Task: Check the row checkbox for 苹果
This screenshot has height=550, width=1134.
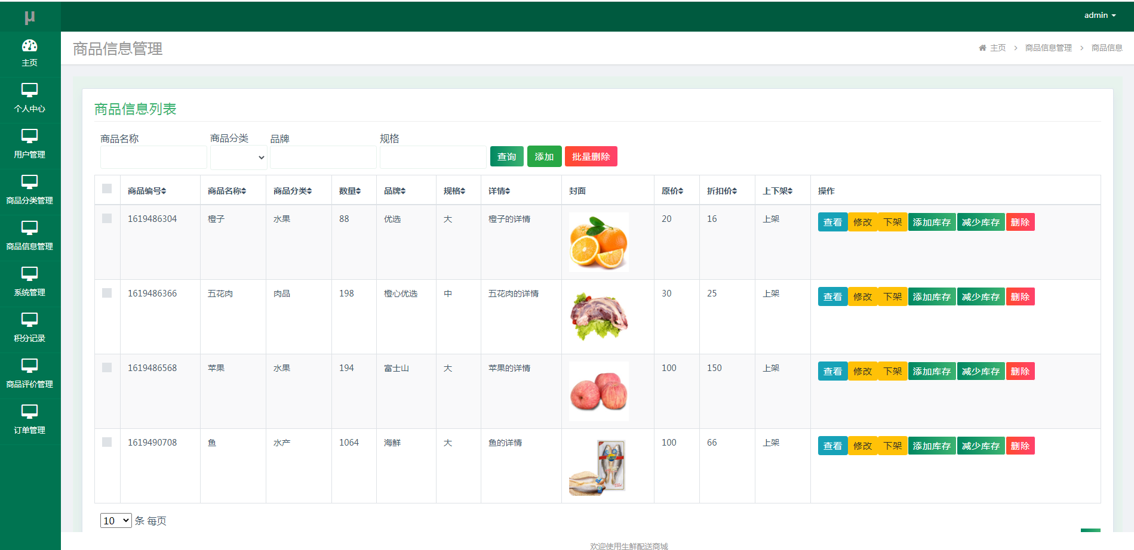Action: [107, 367]
